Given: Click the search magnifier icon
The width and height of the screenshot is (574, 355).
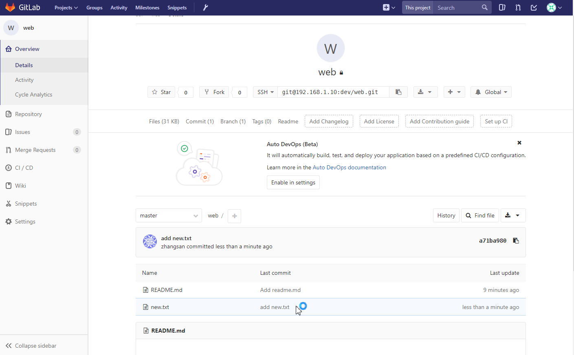Looking at the screenshot, I should [484, 7].
